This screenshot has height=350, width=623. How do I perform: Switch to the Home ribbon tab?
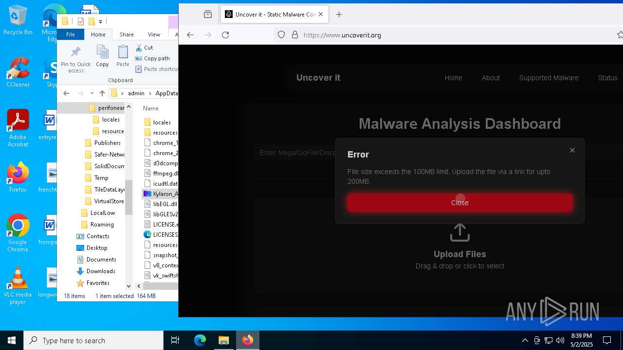(98, 35)
